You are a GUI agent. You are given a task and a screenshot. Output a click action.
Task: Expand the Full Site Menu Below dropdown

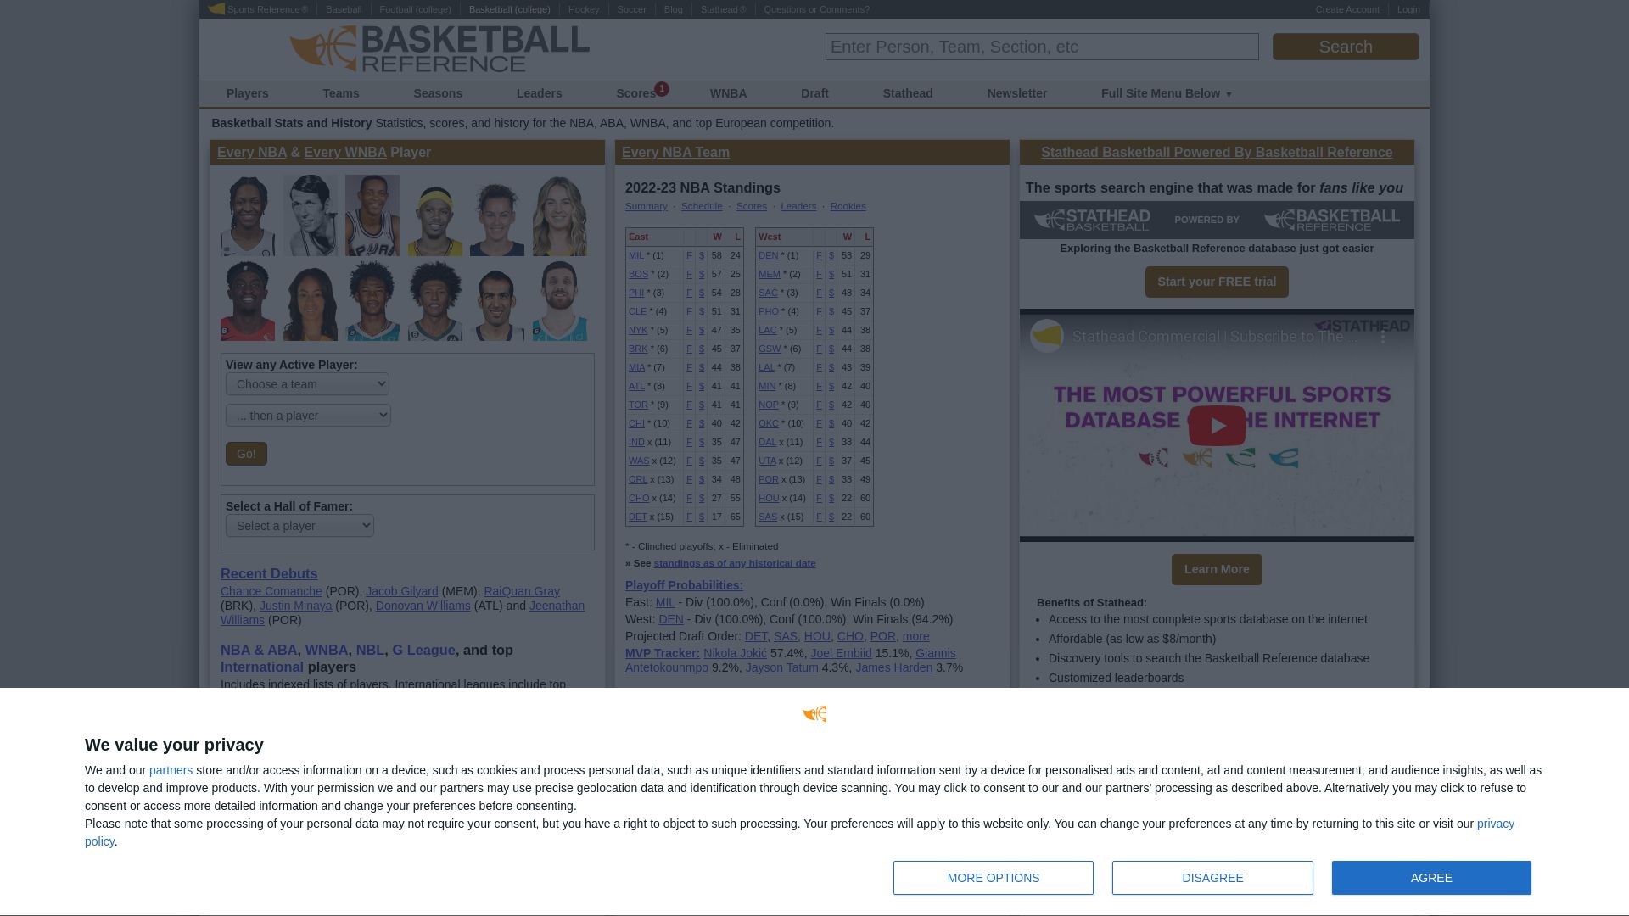(1167, 92)
